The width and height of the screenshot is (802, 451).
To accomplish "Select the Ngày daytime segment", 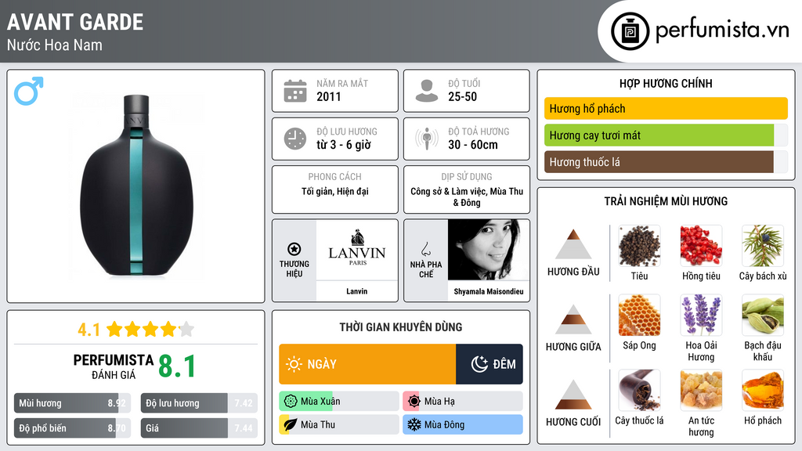I will (x=367, y=364).
